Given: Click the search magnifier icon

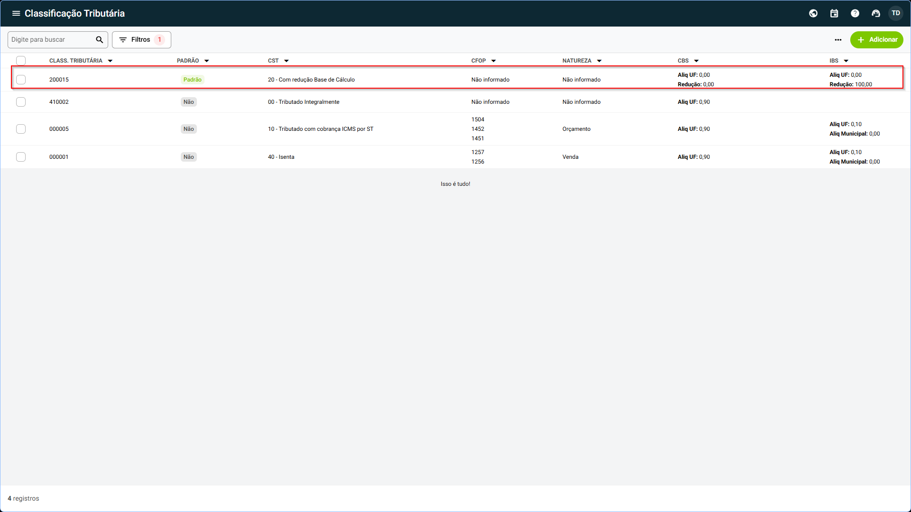Looking at the screenshot, I should click(x=99, y=40).
